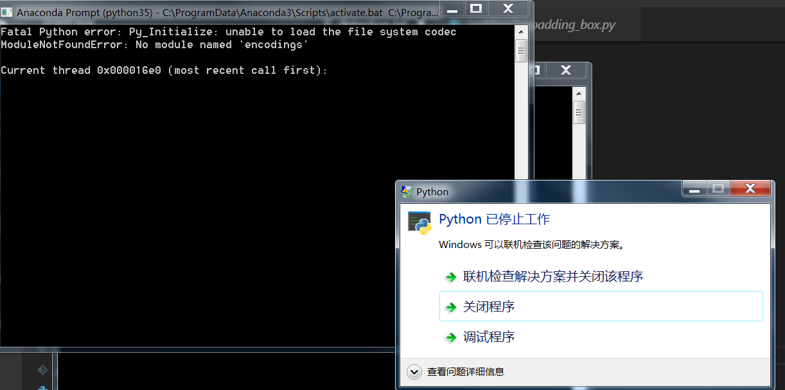Click Anaconda Prompt scrollbar up arrow
785x390 pixels.
click(522, 30)
